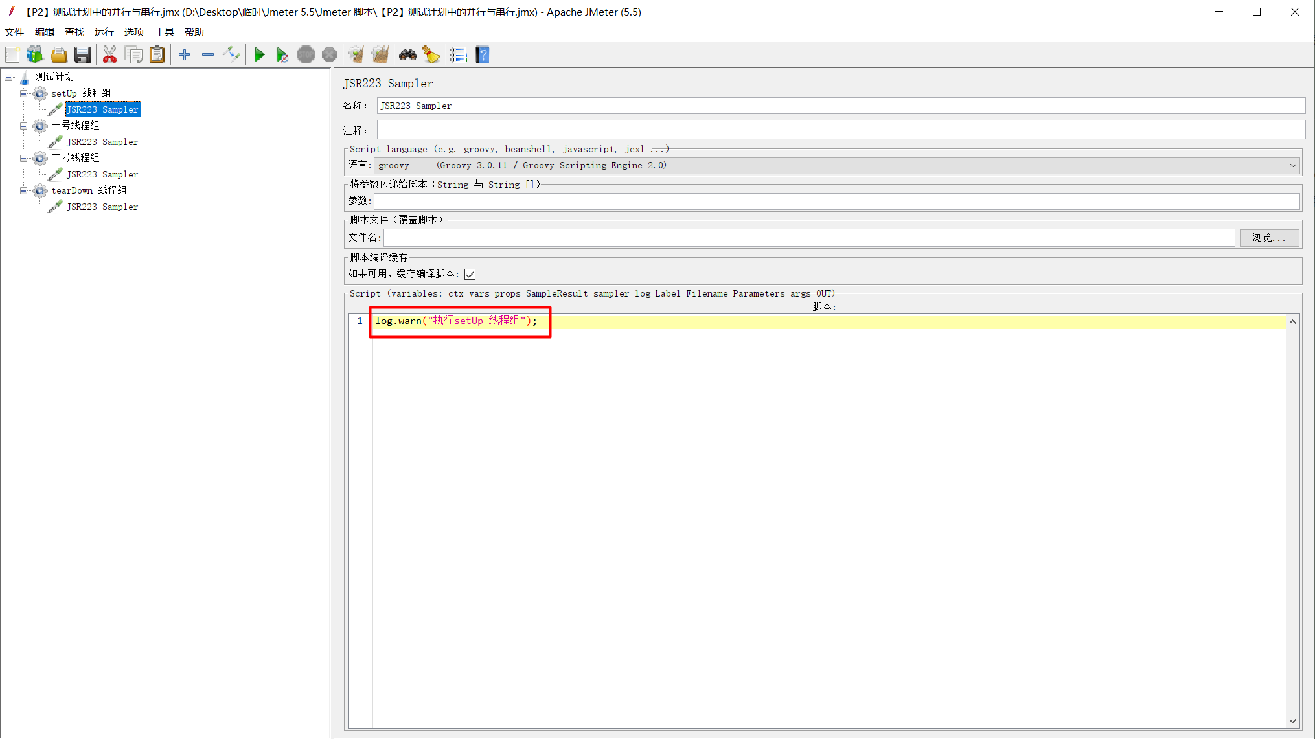This screenshot has height=739, width=1315.
Task: Collapse all nodes with minus icon
Action: click(x=208, y=55)
